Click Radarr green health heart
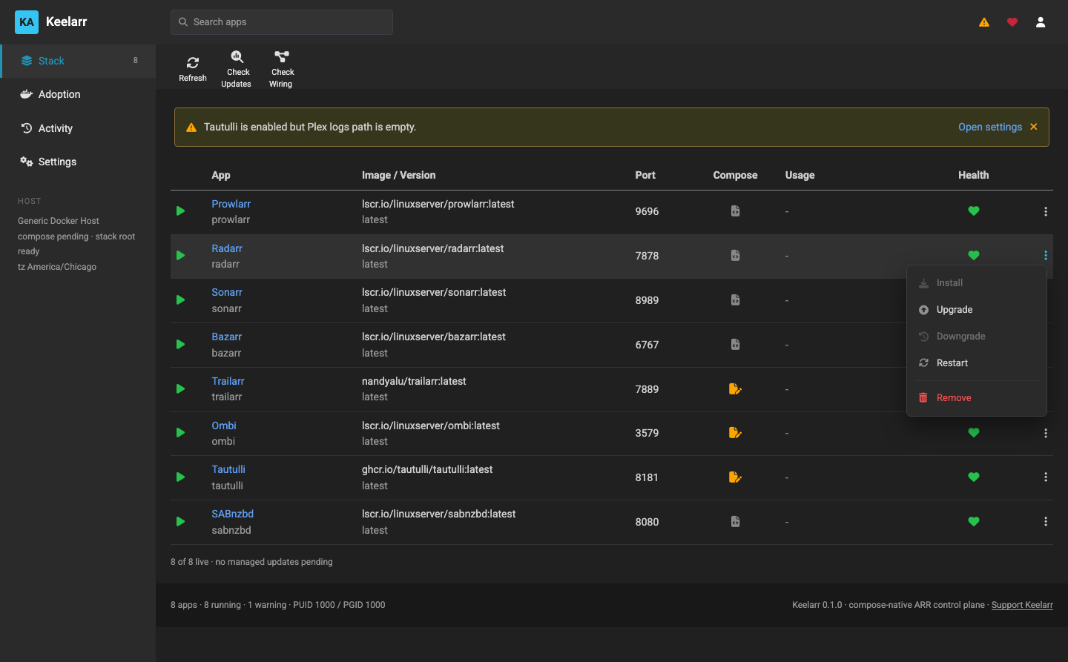 click(974, 256)
